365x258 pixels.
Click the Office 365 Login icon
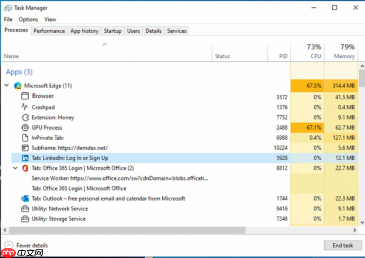click(x=25, y=168)
